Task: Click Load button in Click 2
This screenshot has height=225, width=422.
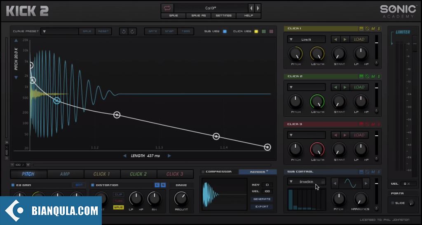Action: 359,87
